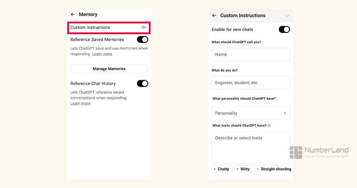Click the Personality dropdown arrow
This screenshot has height=188, width=357.
pos(284,113)
